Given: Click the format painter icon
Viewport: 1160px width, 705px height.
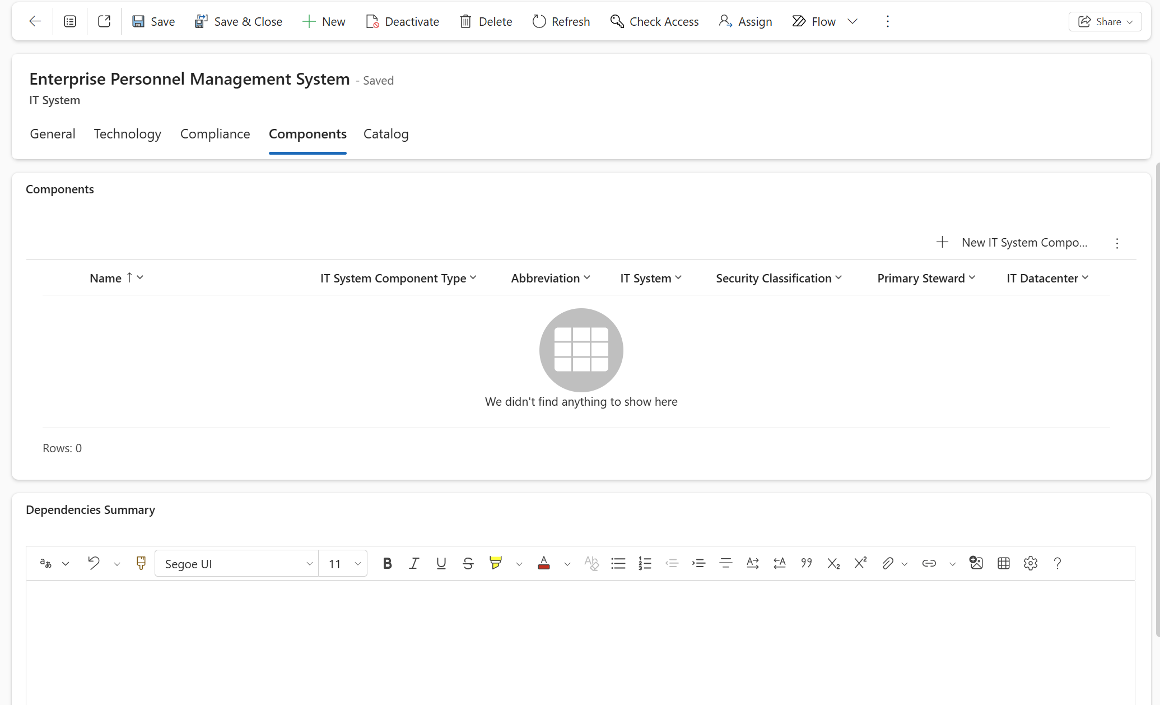Looking at the screenshot, I should click(x=141, y=563).
